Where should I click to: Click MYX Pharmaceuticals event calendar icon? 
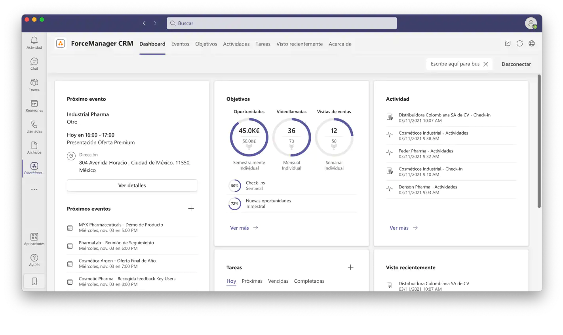(x=70, y=228)
